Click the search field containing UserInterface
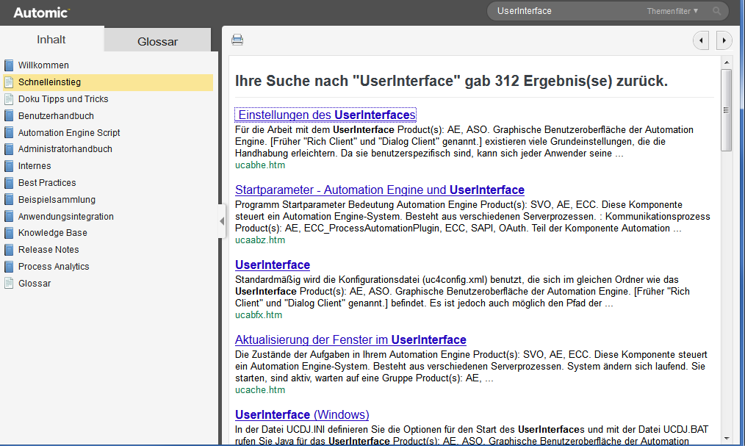 pos(566,11)
